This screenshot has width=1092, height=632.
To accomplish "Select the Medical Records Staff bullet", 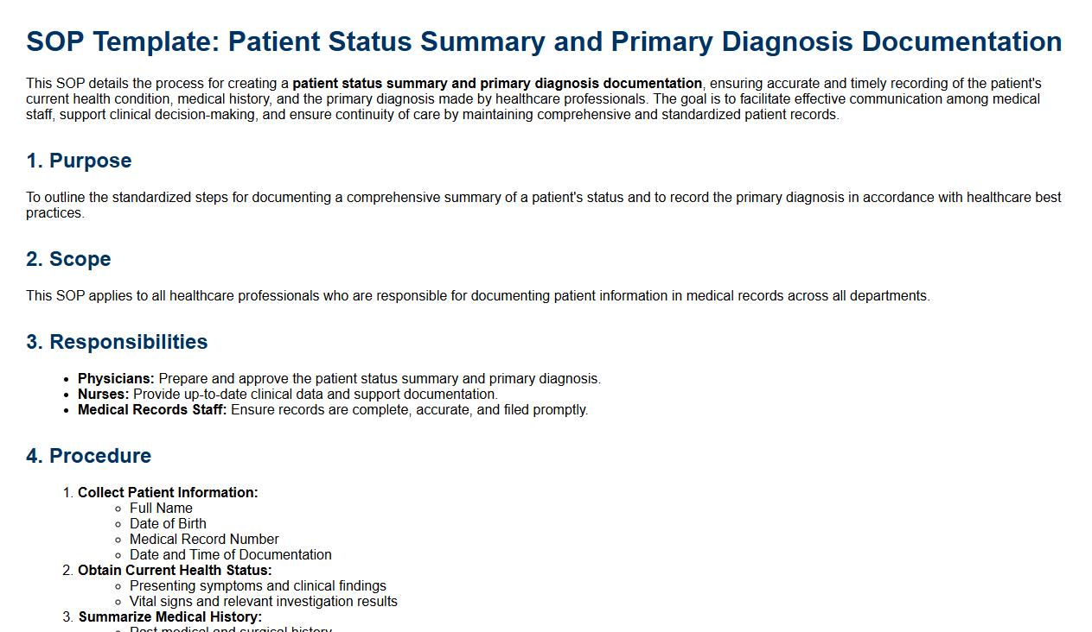I will (x=332, y=410).
